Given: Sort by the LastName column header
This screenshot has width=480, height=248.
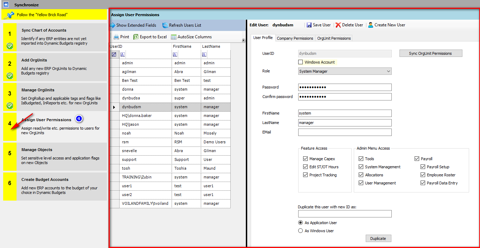Looking at the screenshot, I should pyautogui.click(x=216, y=46).
